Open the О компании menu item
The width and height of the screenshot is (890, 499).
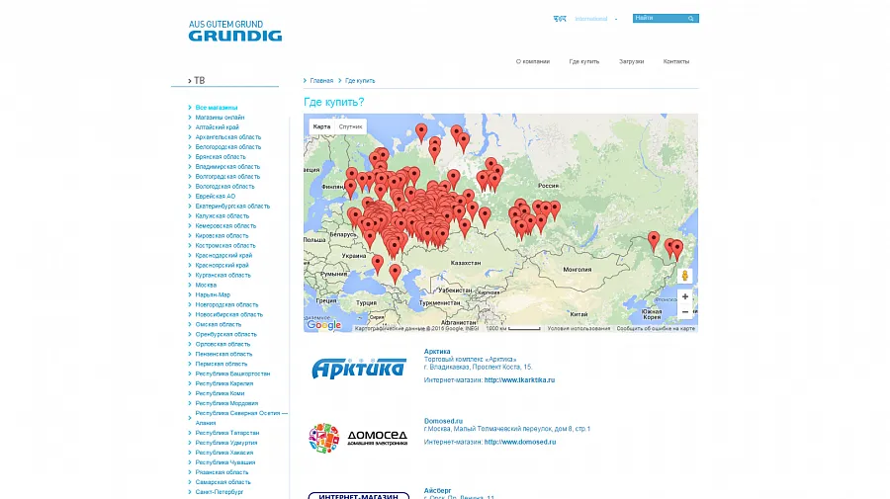click(x=532, y=61)
